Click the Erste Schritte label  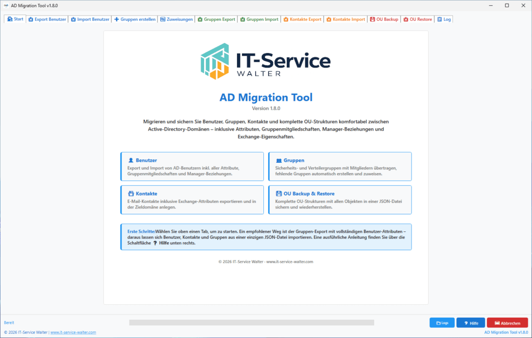click(141, 231)
